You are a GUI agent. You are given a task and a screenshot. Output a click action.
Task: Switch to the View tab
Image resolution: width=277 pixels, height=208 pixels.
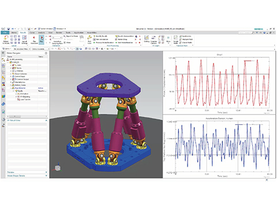[x=50, y=32]
